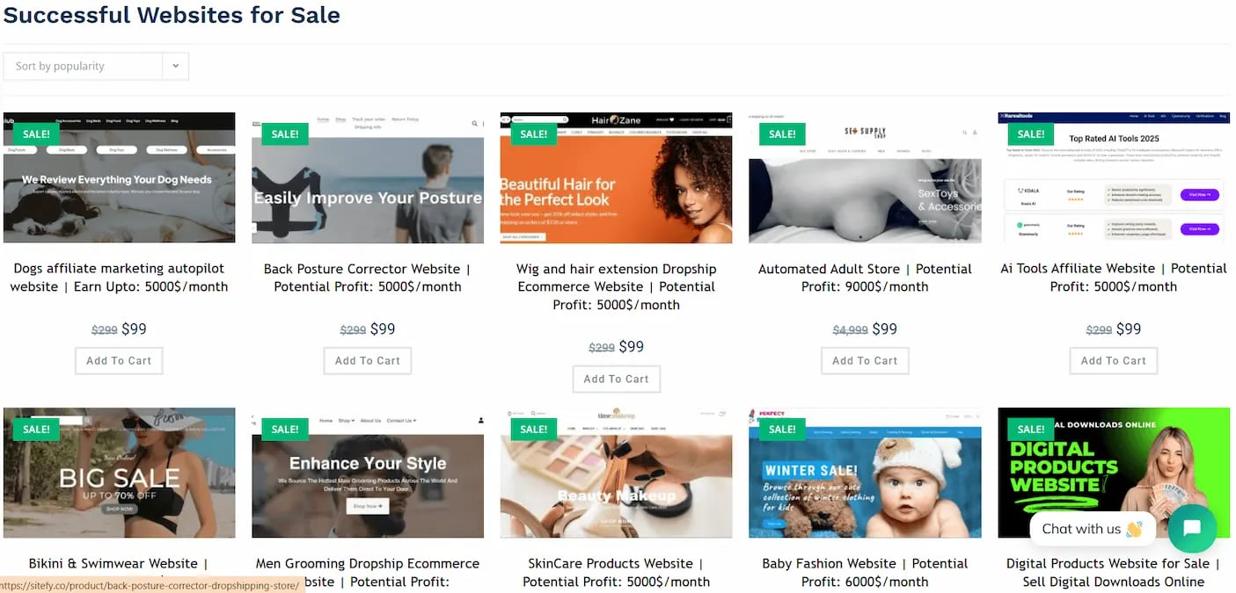Click SALE badge on Digital Products Website
Image resolution: width=1236 pixels, height=593 pixels.
tap(1031, 429)
